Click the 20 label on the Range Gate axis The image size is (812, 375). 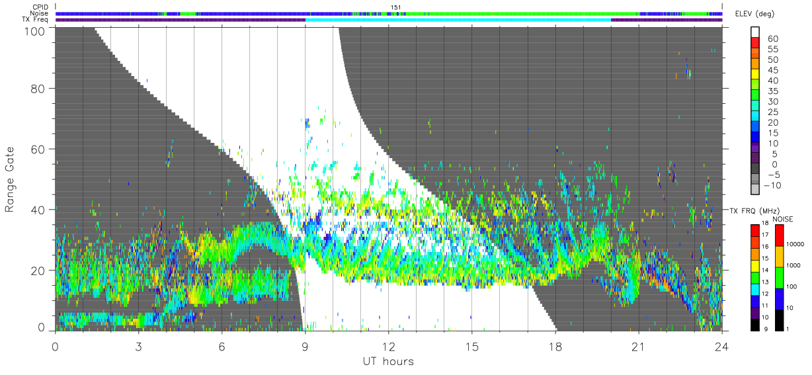[38, 270]
